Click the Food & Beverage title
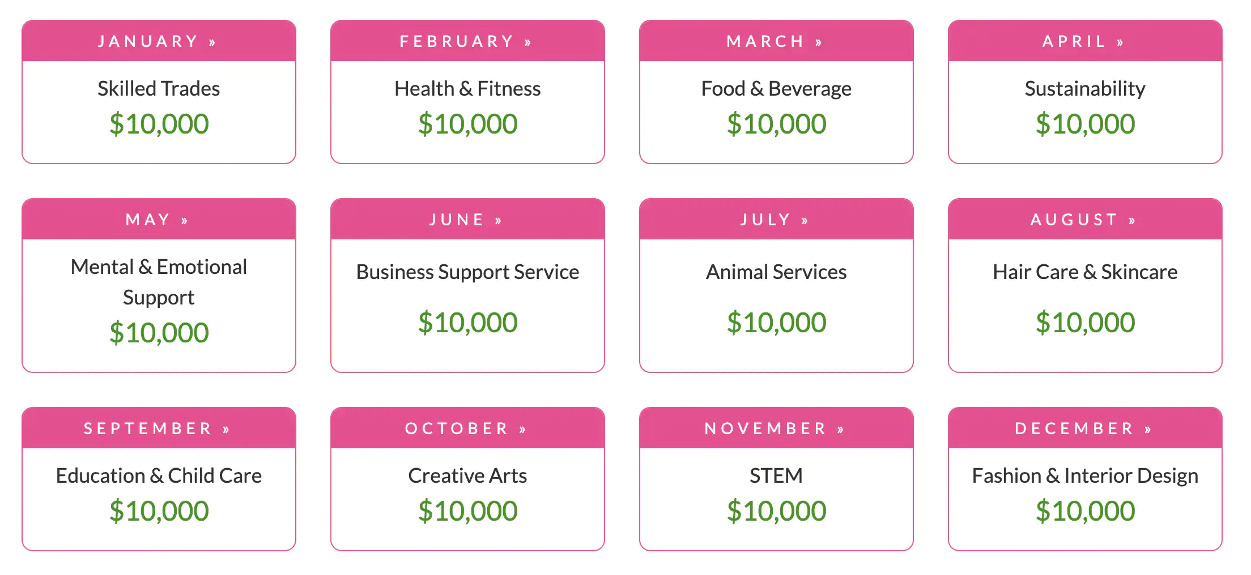 tap(776, 89)
